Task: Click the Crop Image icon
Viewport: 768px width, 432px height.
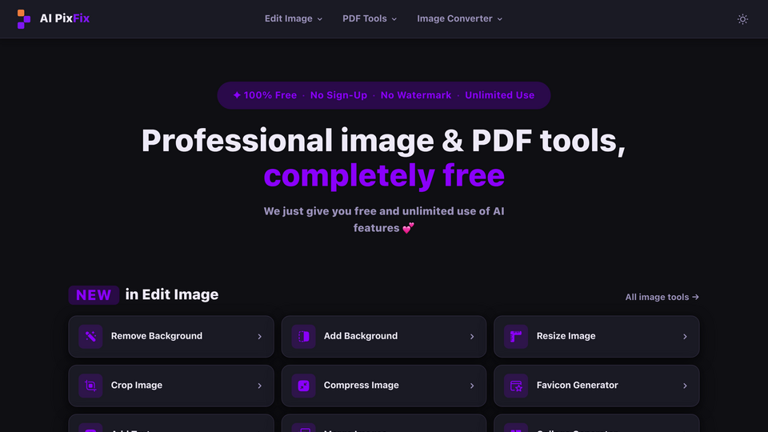Action: [x=90, y=386]
